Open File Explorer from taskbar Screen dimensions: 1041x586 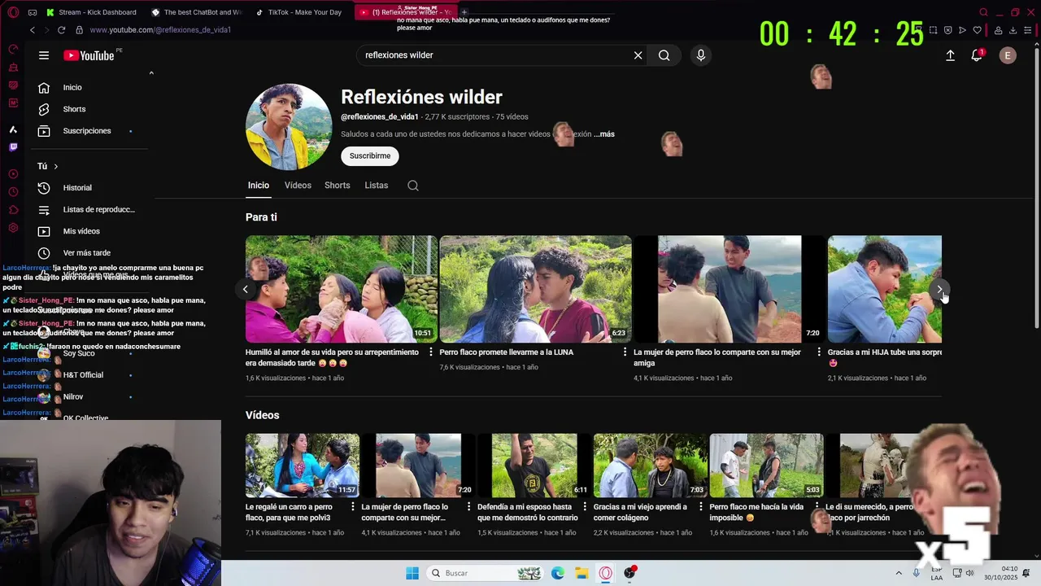[x=581, y=573]
